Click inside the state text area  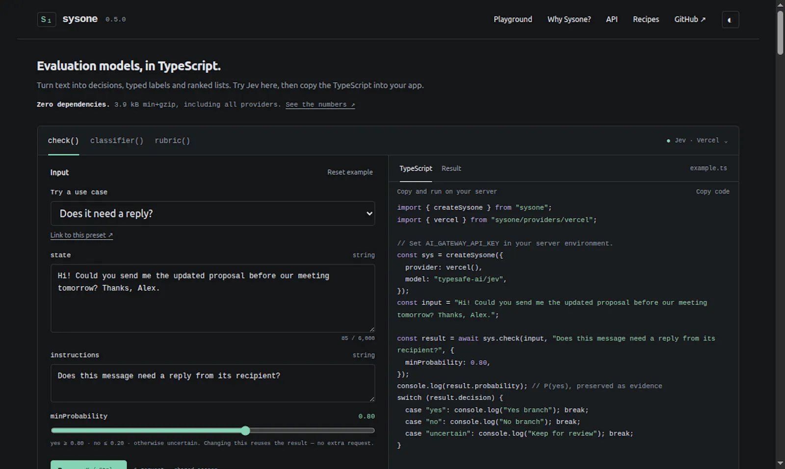[x=213, y=298]
